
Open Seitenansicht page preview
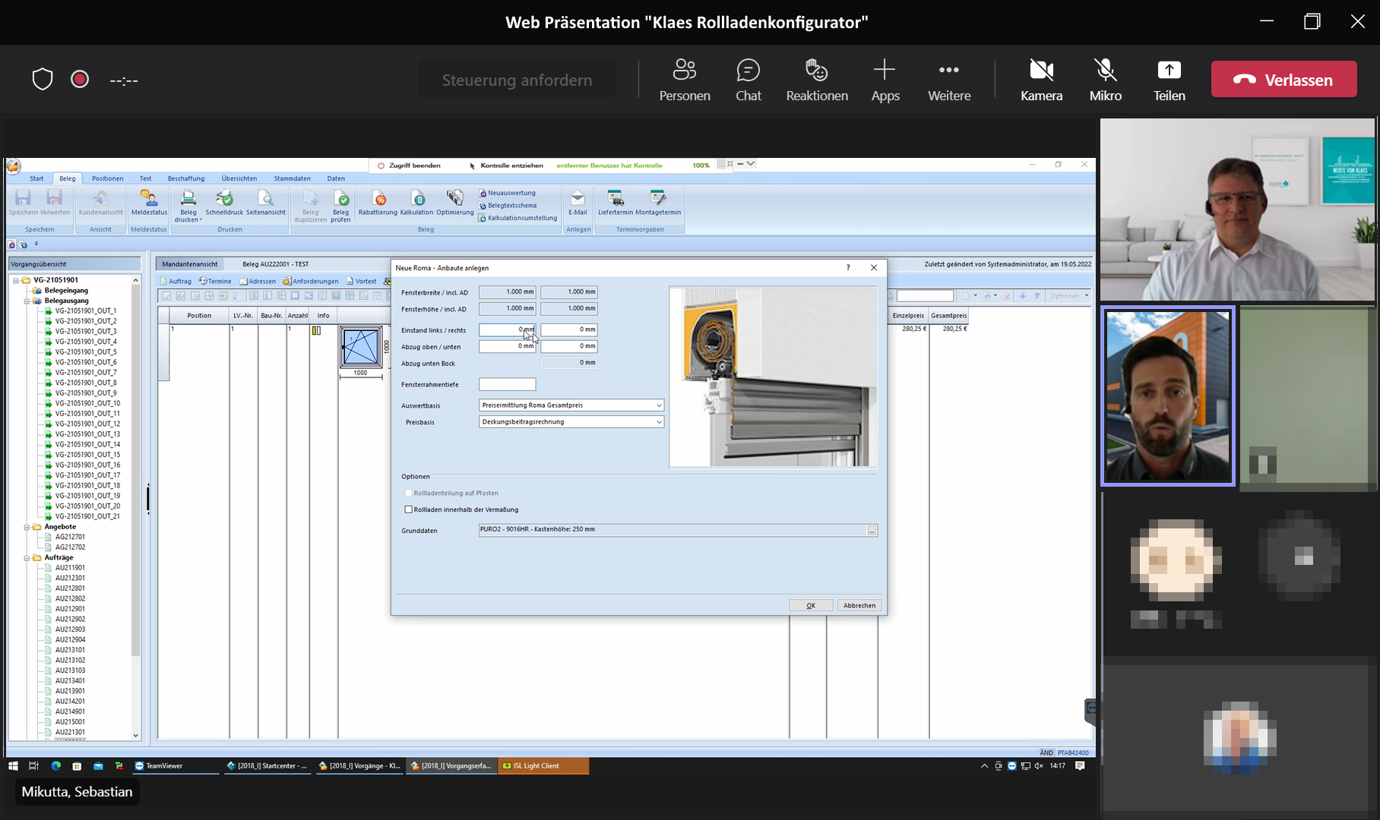coord(266,203)
